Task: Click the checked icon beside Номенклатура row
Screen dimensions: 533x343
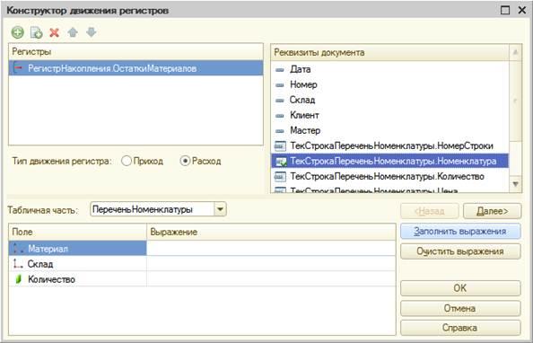Action: point(281,162)
